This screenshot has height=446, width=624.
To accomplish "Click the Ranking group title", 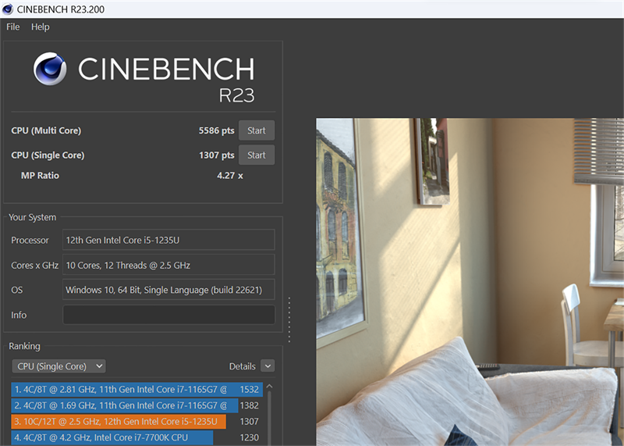I will pos(24,346).
